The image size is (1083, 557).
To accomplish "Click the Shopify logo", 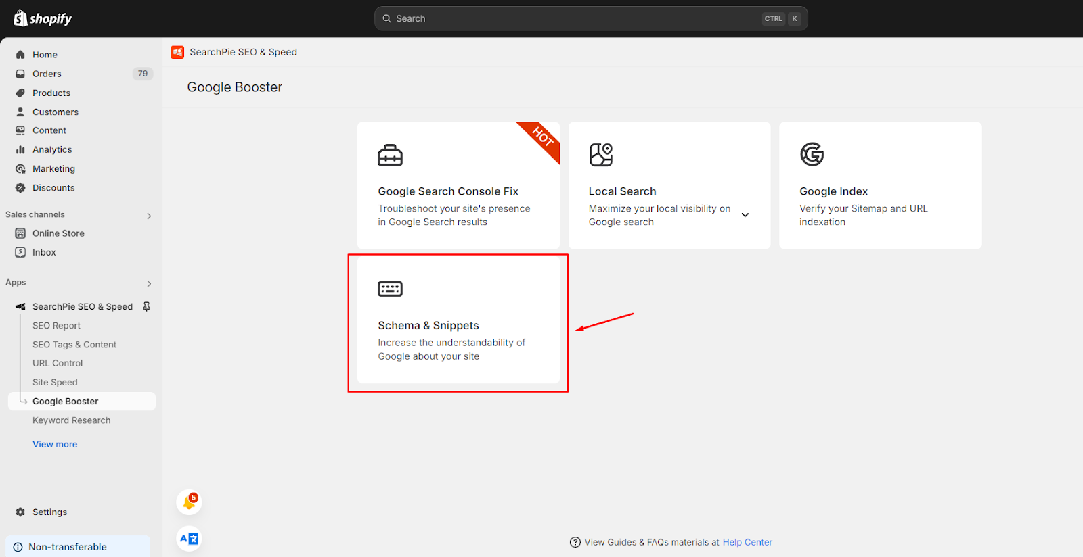I will coord(43,18).
